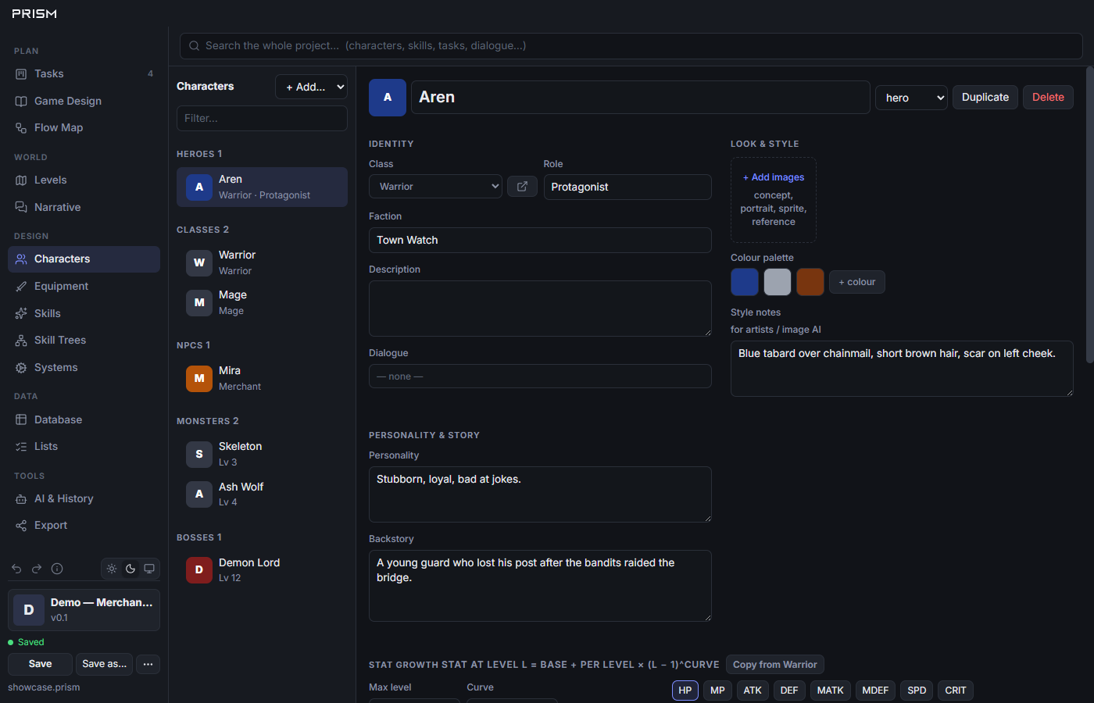Open the three-dots more options button
This screenshot has height=703, width=1094.
[x=148, y=664]
